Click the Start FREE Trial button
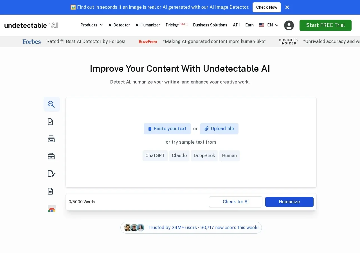This screenshot has width=360, height=253. (325, 25)
